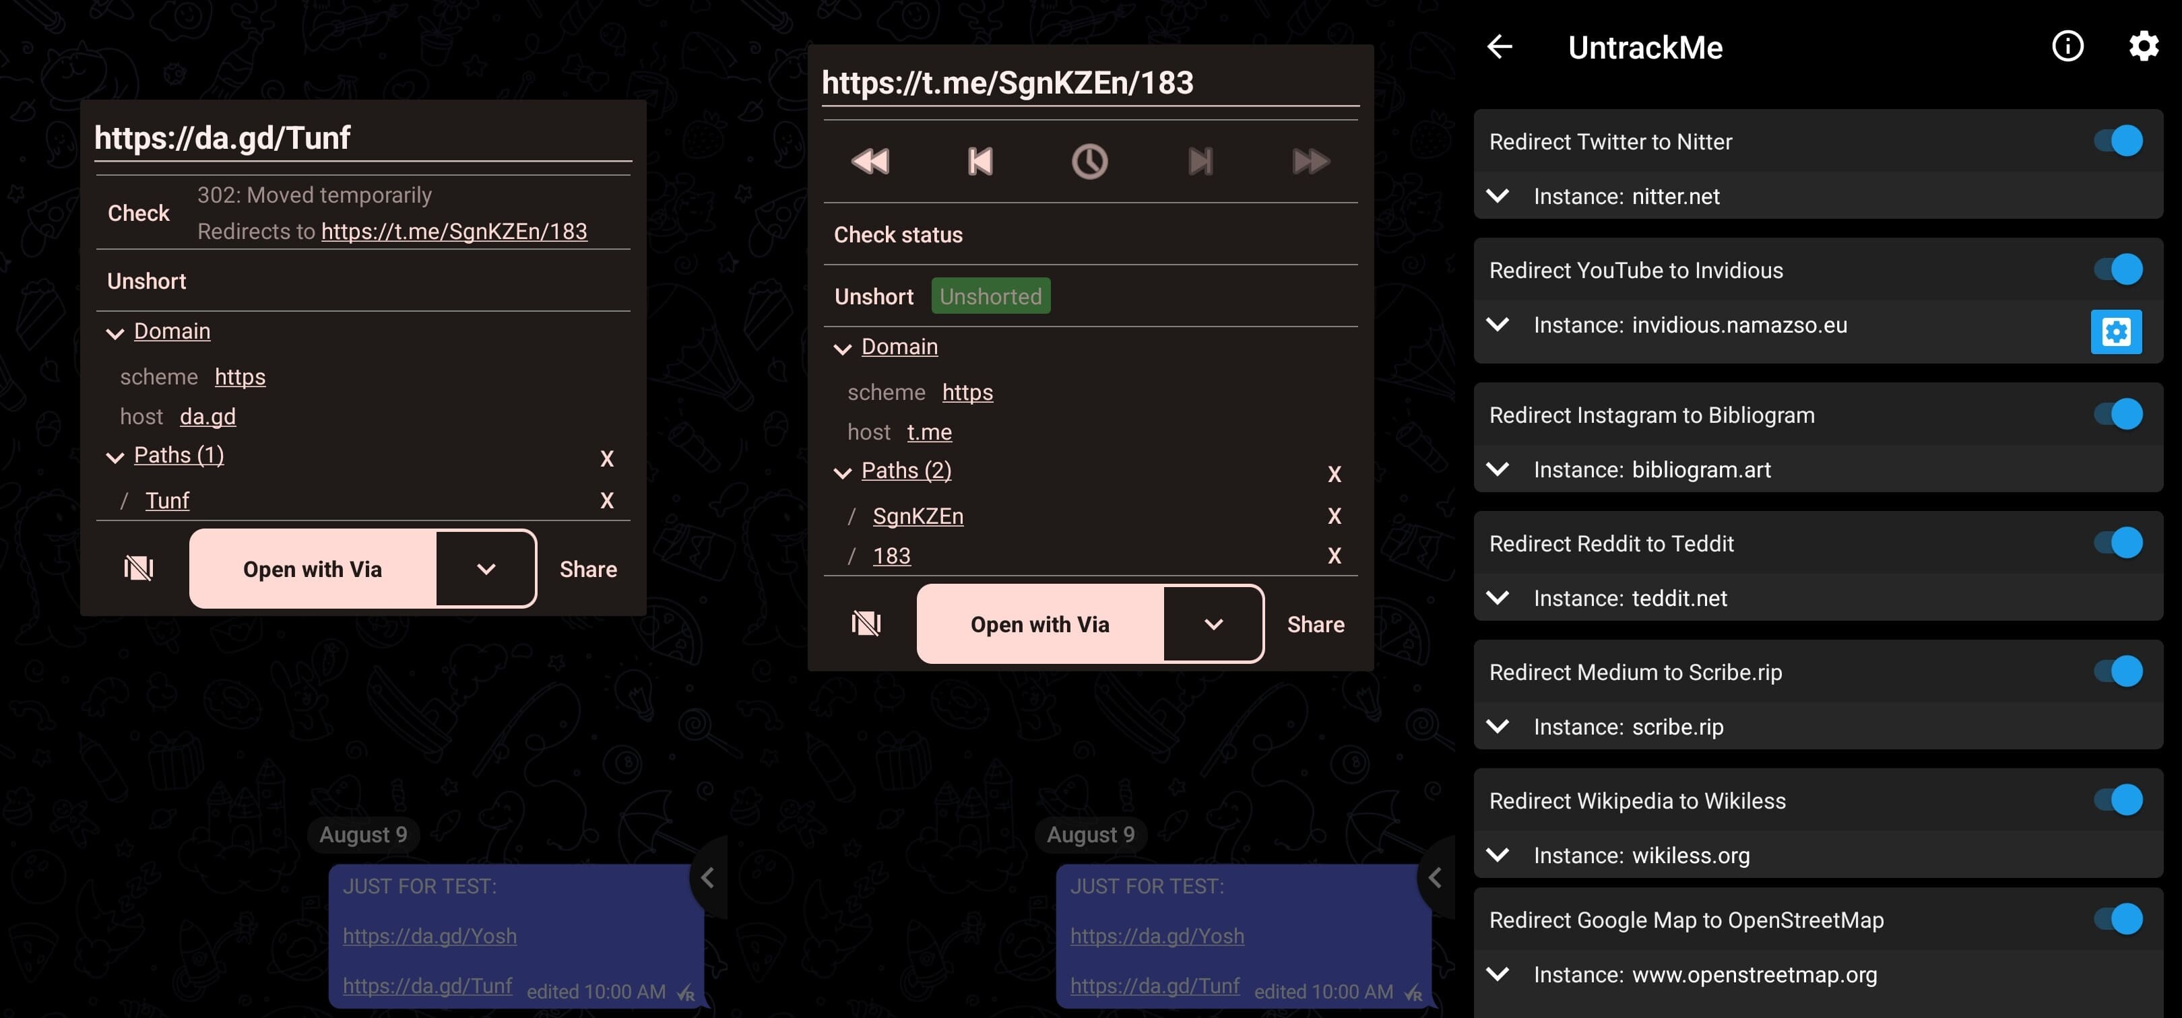Edit the https://da.gd/Tunf URL field
The image size is (2182, 1018).
point(362,137)
